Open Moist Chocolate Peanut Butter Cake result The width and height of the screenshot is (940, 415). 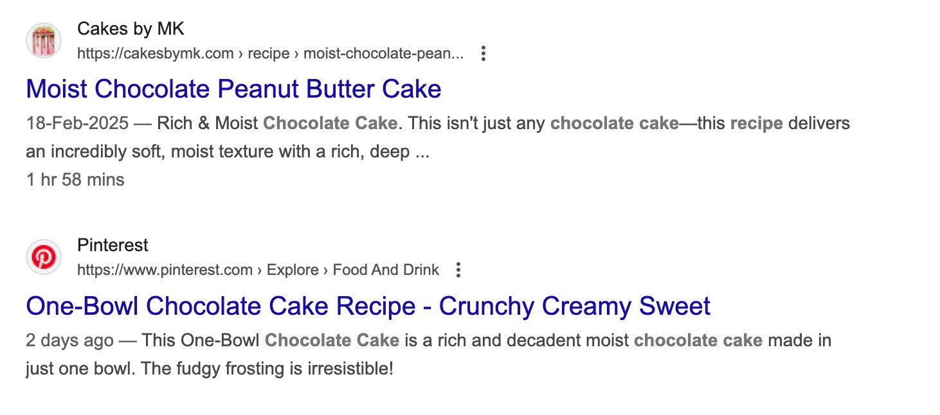[233, 89]
